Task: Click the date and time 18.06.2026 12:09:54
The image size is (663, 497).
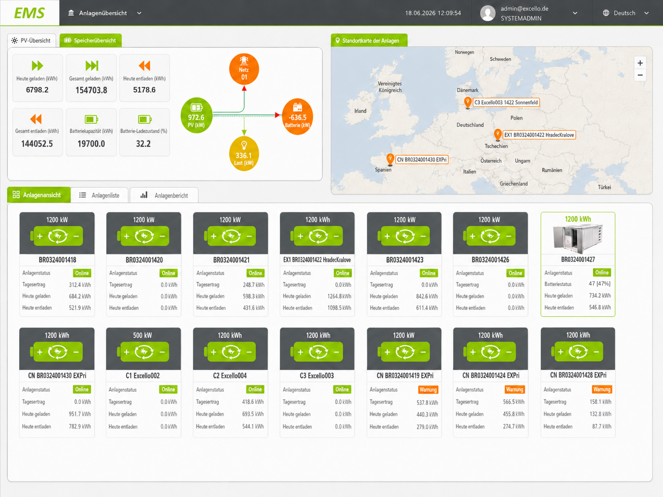Action: point(433,13)
